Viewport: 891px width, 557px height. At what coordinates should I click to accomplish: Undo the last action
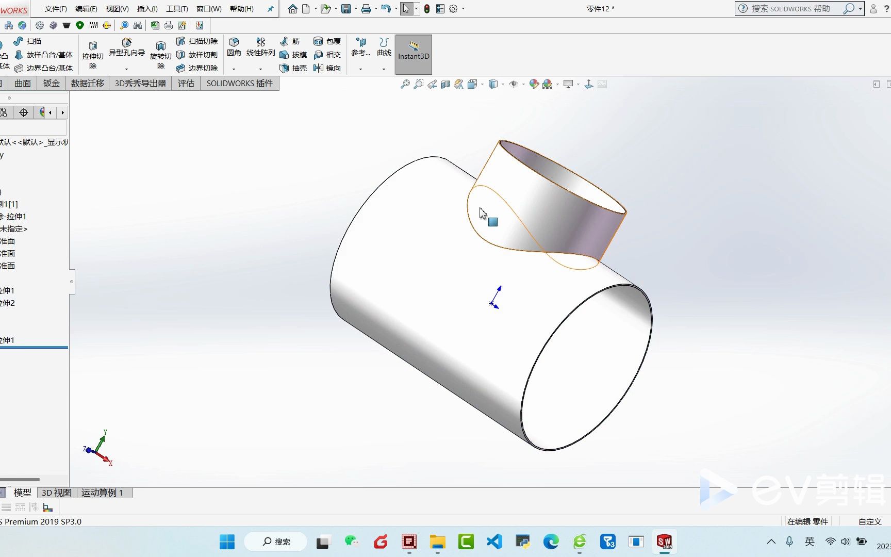(386, 9)
